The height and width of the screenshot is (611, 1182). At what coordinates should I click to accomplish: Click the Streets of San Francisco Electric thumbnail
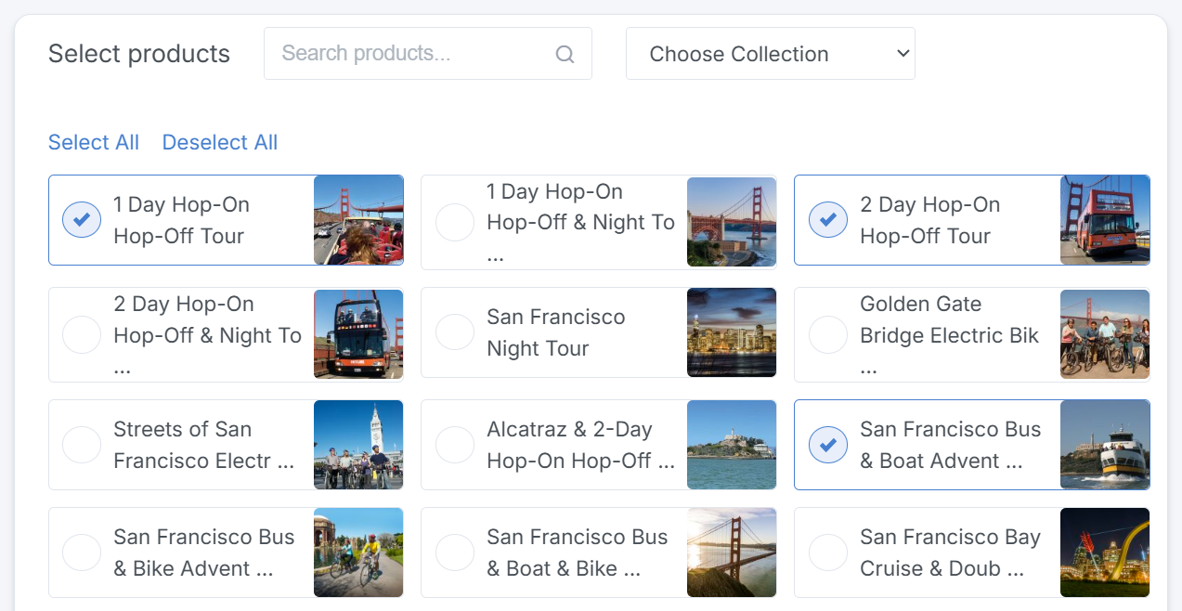pyautogui.click(x=358, y=445)
